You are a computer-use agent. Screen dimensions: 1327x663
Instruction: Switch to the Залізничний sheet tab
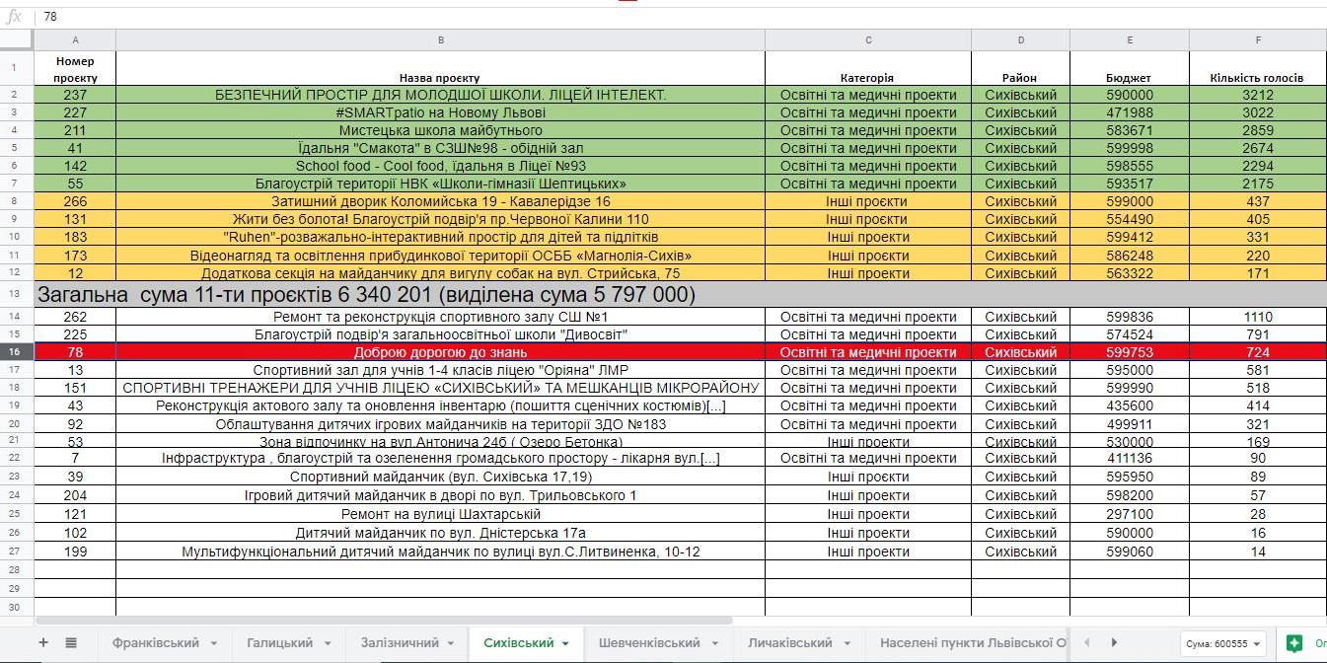(x=399, y=643)
